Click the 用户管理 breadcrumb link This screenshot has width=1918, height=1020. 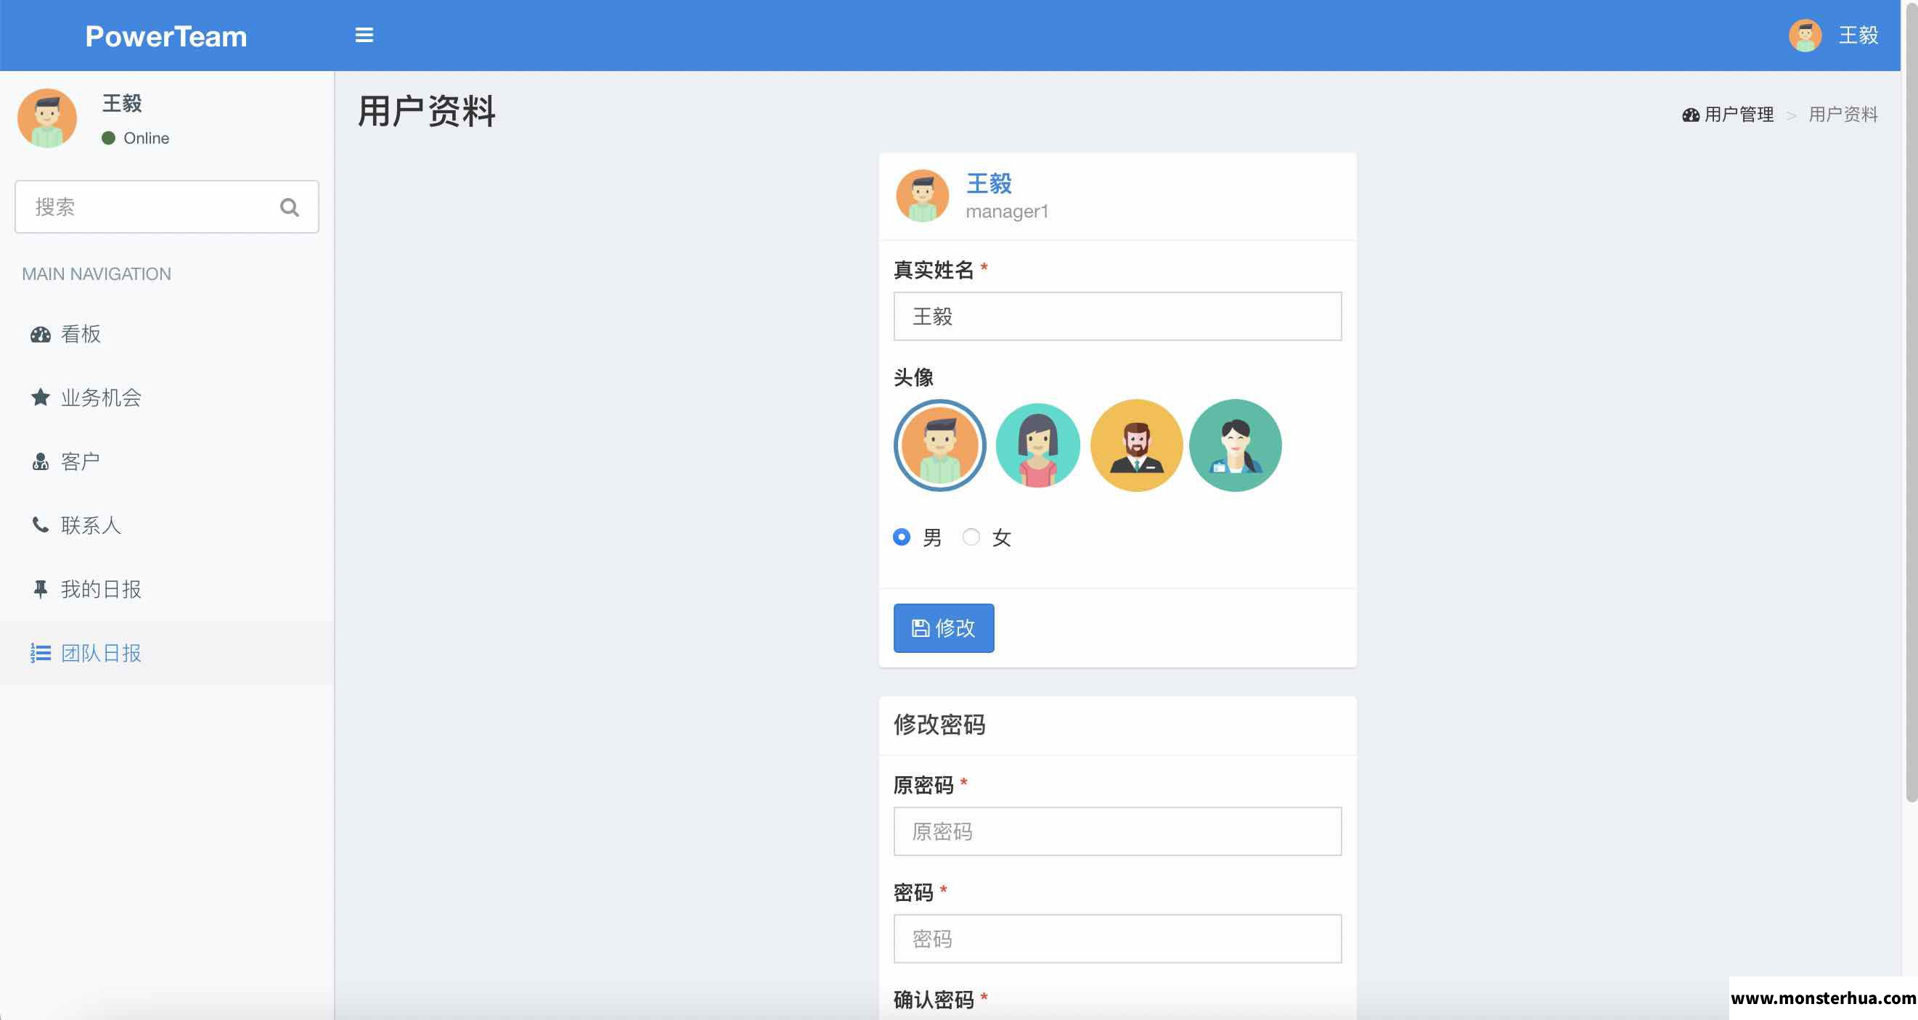click(x=1739, y=115)
